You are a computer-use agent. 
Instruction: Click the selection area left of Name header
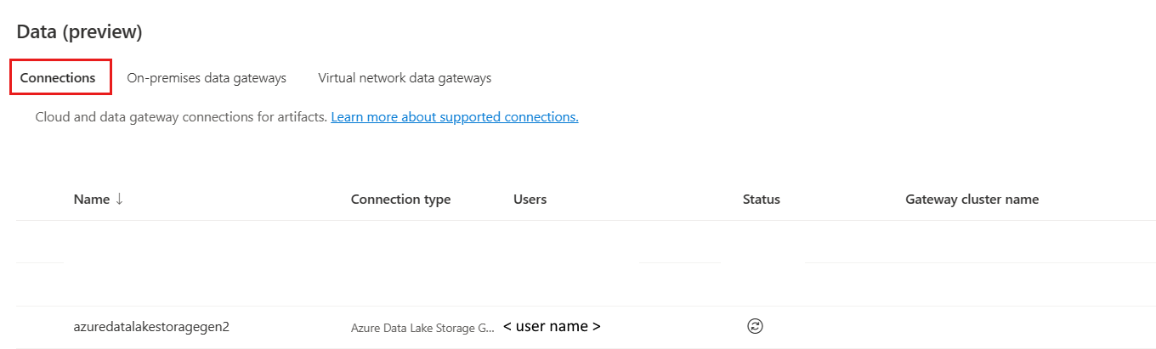[x=42, y=200]
